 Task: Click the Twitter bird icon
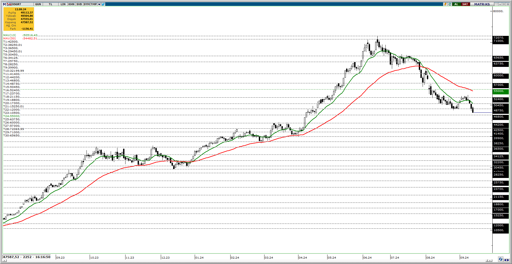103,4
